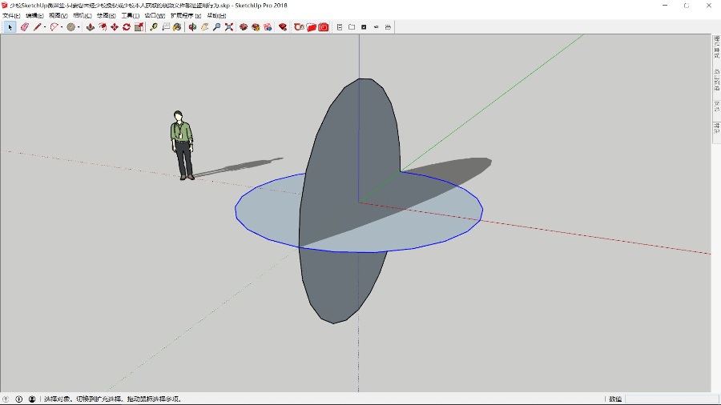Expand the Arc tool dropdown arrow
Viewport: 721px width, 405px height.
click(62, 27)
